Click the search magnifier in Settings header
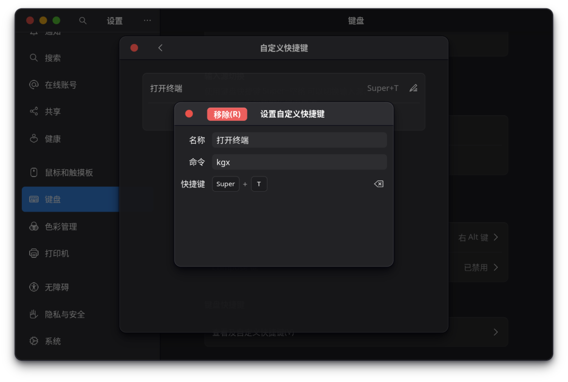568x382 pixels. click(83, 21)
